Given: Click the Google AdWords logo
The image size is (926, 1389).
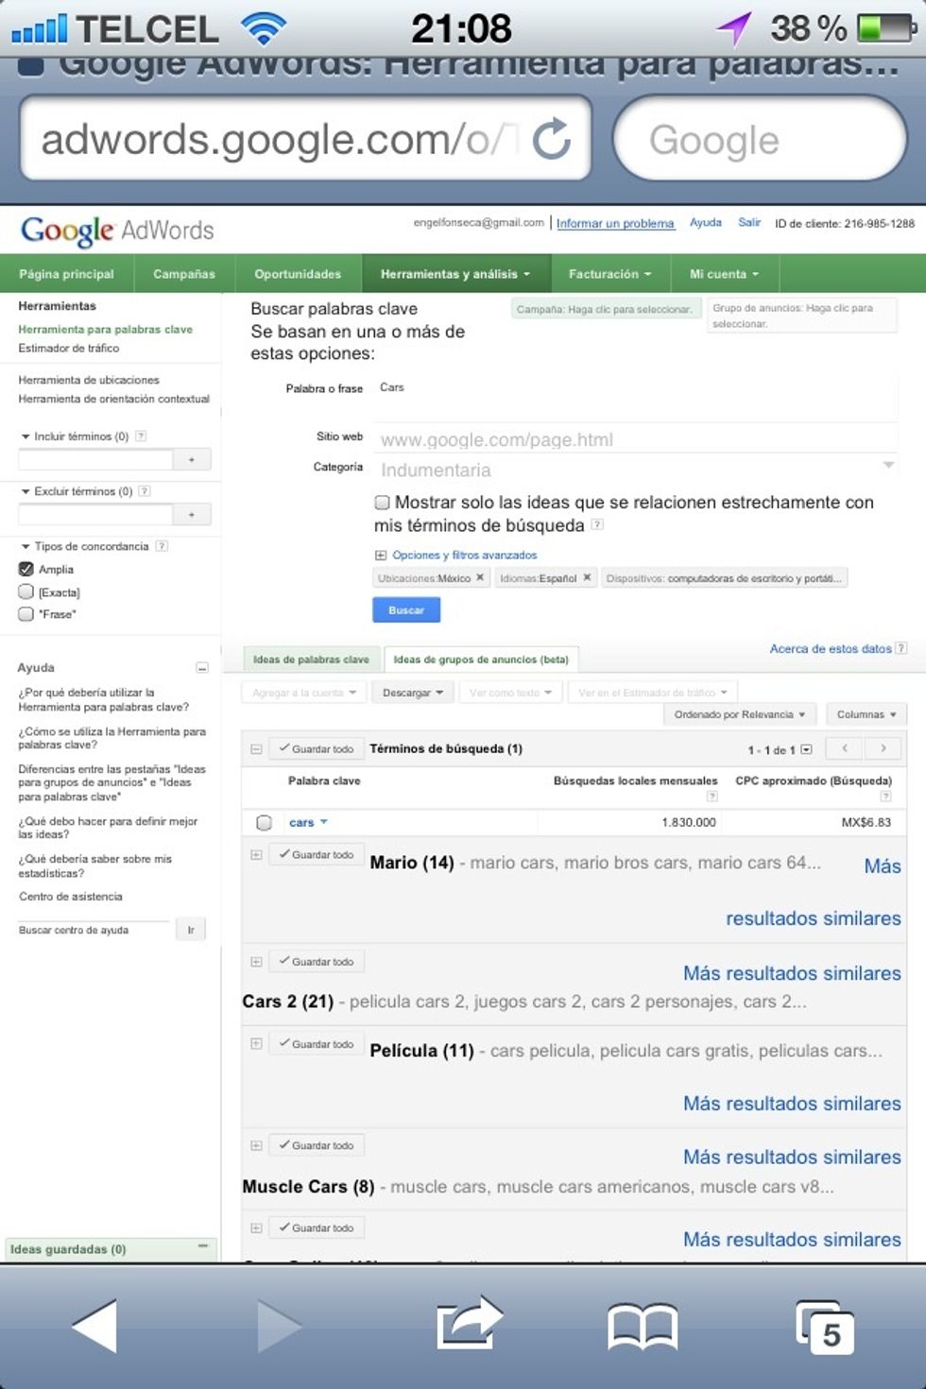Looking at the screenshot, I should 117,230.
